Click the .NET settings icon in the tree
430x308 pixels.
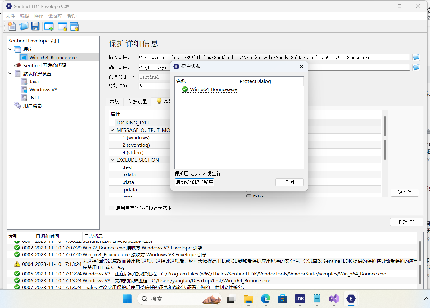(24, 98)
